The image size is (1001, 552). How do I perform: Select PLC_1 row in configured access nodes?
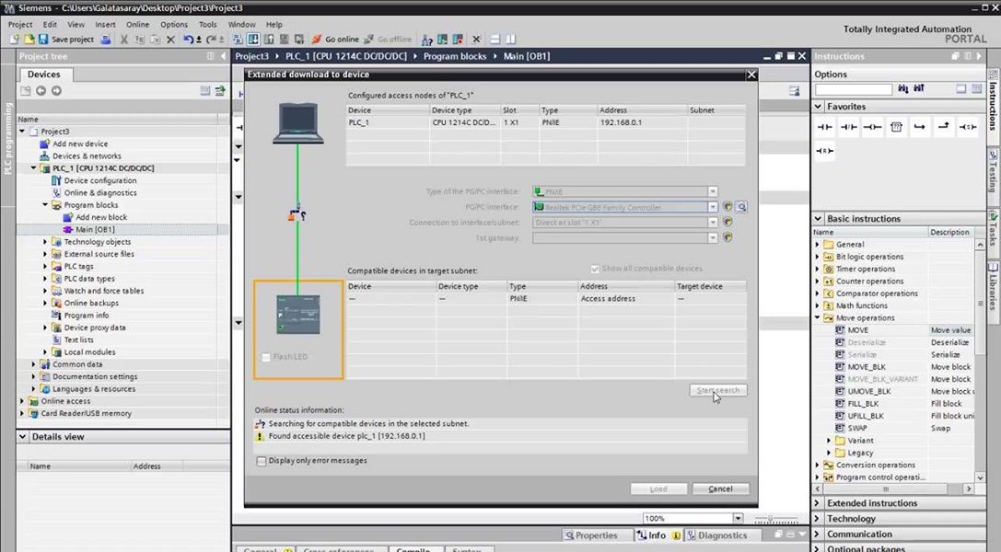(x=546, y=122)
